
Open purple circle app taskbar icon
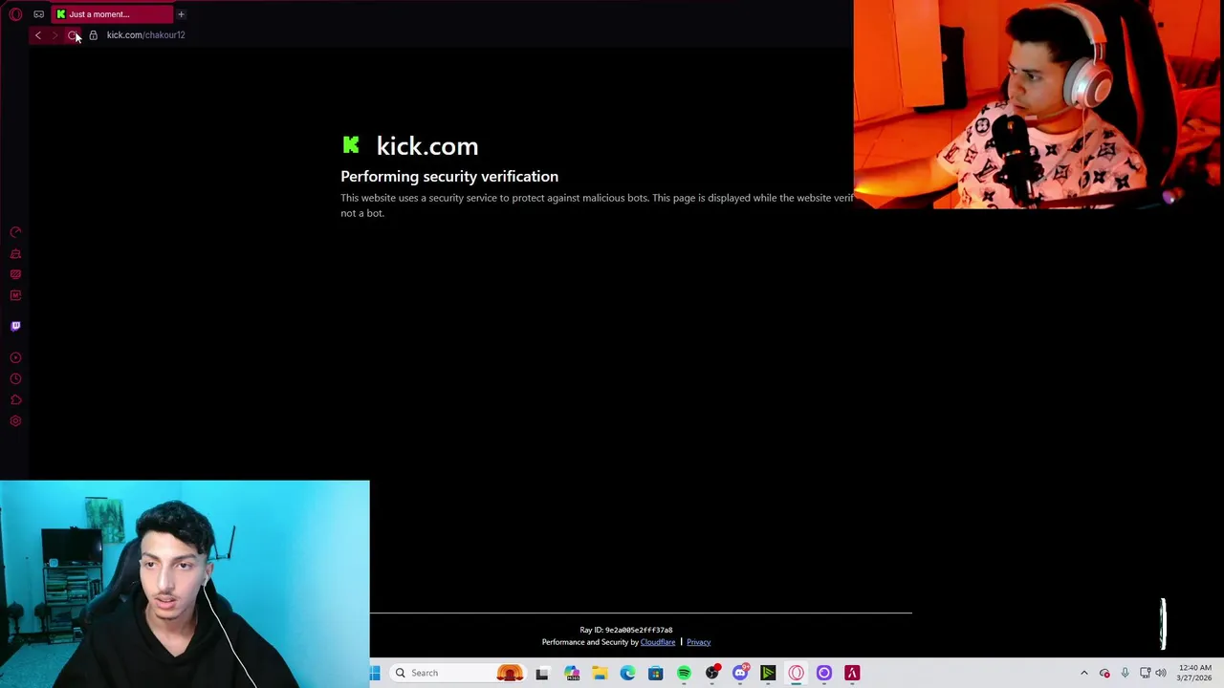[x=824, y=673]
